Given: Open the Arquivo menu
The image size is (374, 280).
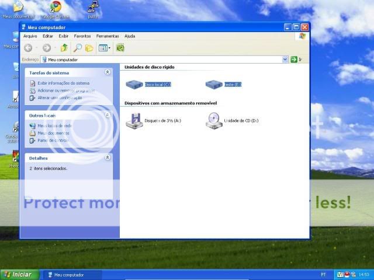Looking at the screenshot, I should click(x=30, y=36).
